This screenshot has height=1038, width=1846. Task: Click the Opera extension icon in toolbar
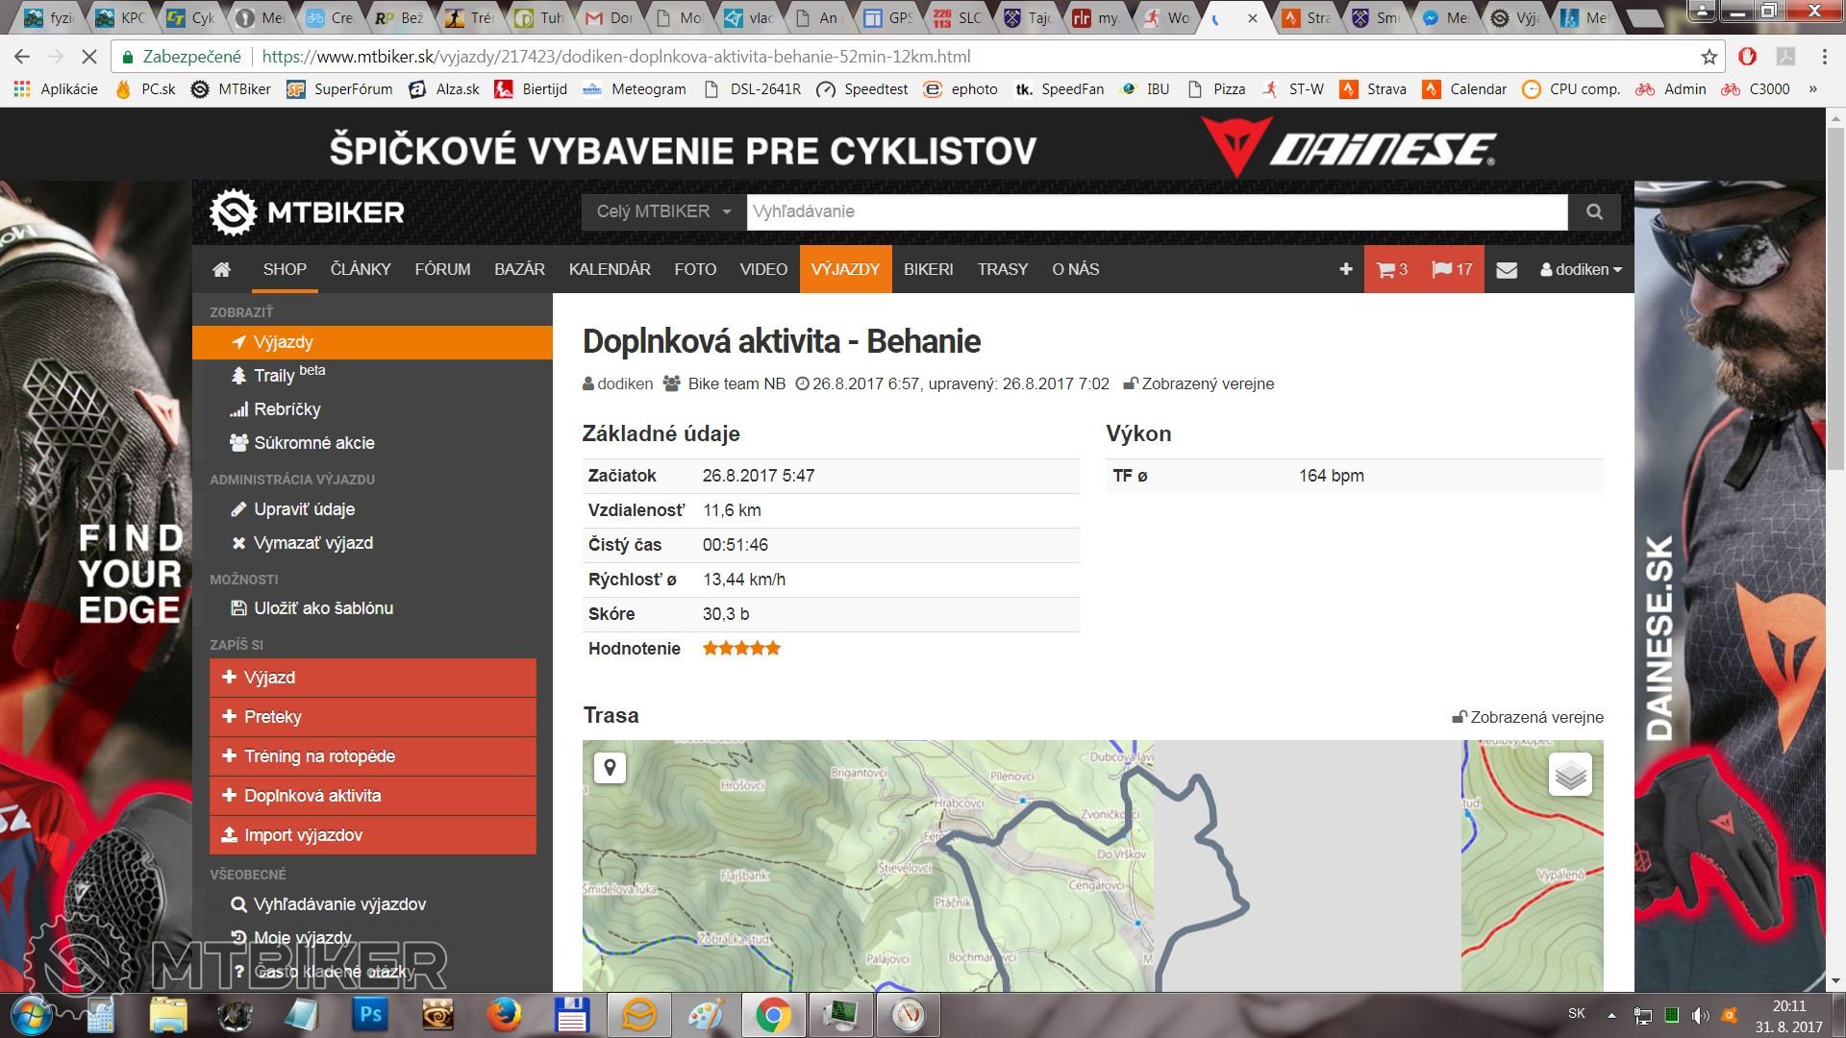1748,57
